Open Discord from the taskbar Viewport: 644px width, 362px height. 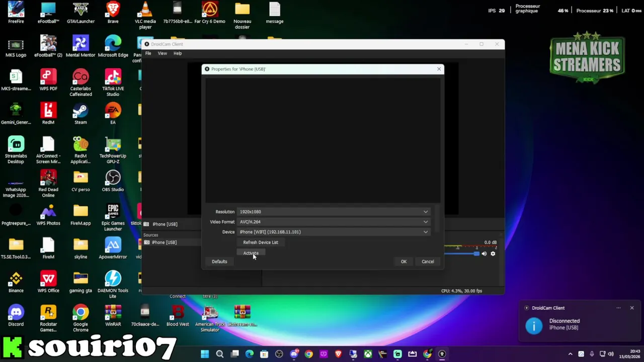294,354
